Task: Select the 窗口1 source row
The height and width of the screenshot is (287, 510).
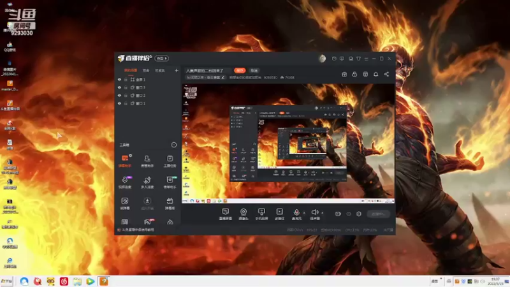Action: tap(148, 103)
